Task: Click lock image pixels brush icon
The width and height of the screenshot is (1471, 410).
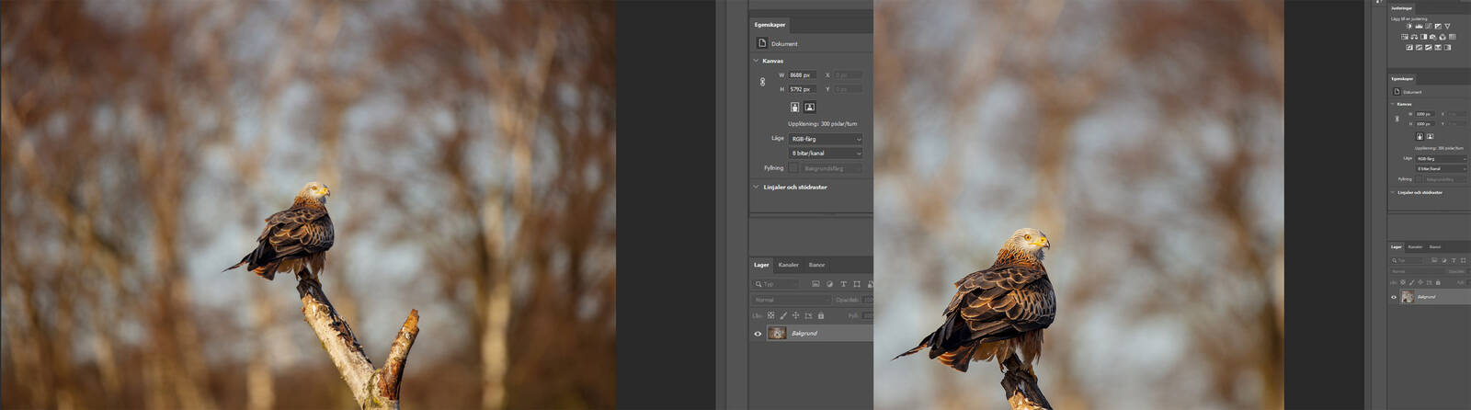Action: 783,315
